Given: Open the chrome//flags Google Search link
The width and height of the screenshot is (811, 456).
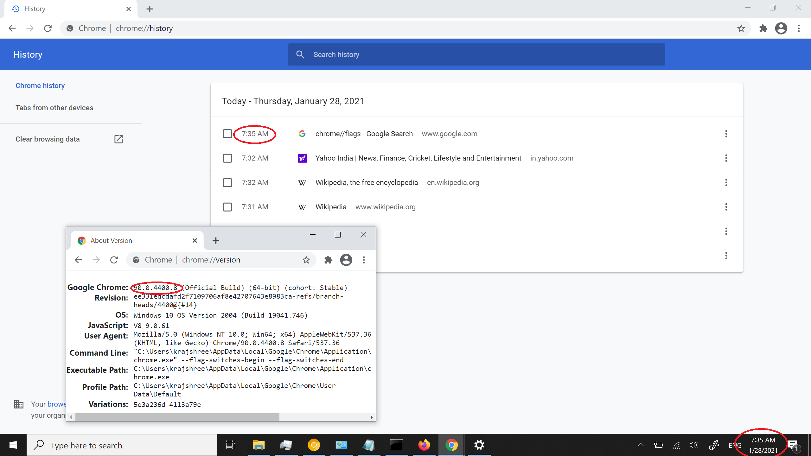Looking at the screenshot, I should pos(364,134).
